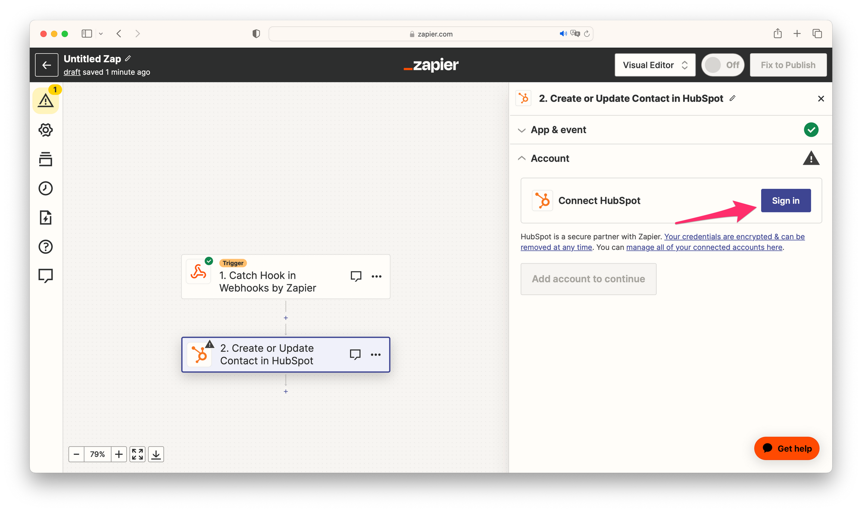The image size is (862, 512).
Task: Add comment on HubSpot step
Action: [x=355, y=355]
